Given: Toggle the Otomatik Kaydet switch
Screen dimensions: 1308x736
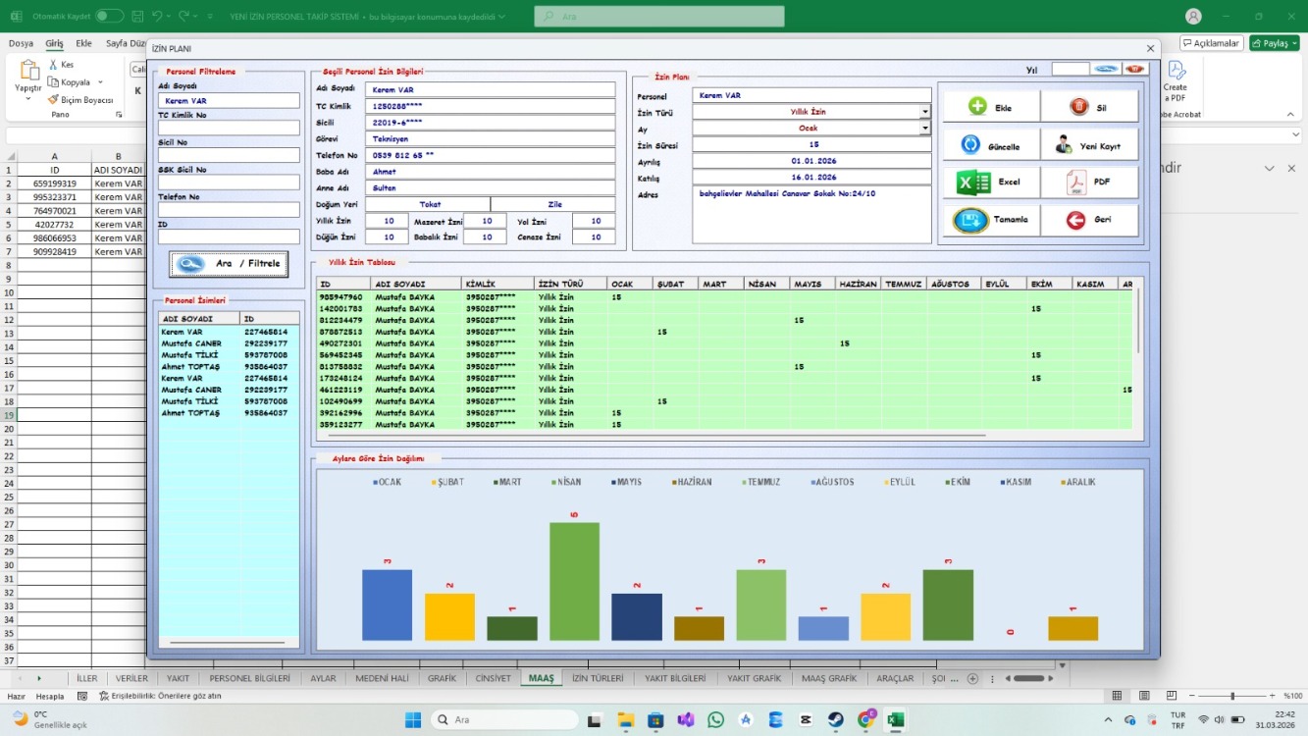Looking at the screenshot, I should point(109,16).
